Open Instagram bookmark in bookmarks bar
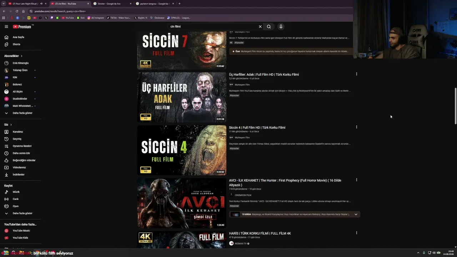Screen dimensions: 457x257 [x=96, y=18]
